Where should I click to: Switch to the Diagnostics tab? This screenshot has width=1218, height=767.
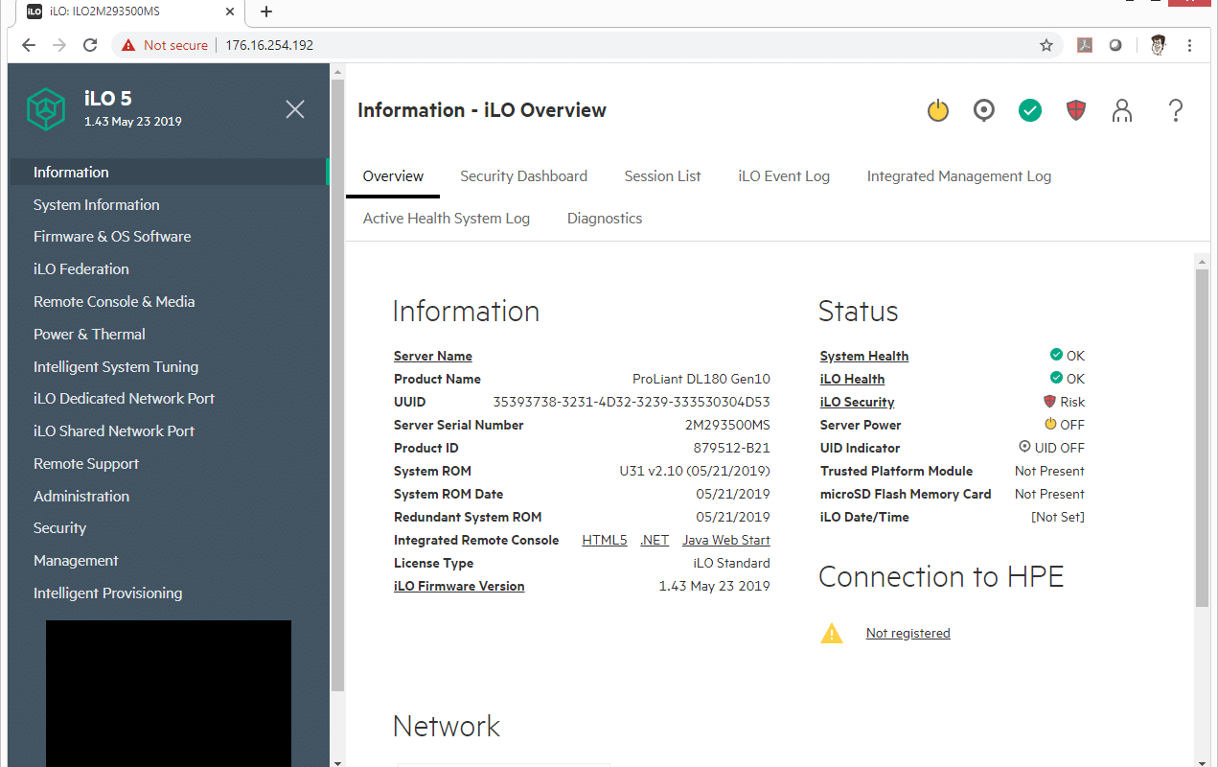tap(605, 219)
